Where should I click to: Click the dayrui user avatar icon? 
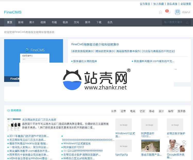point(177,12)
